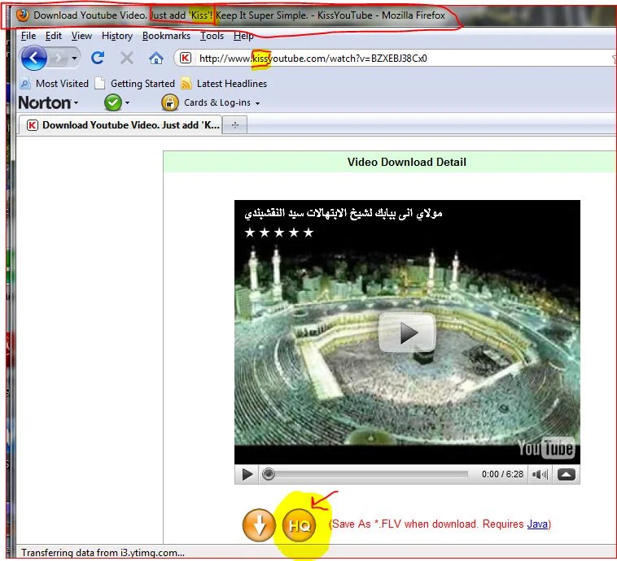
Task: Reload the page with the refresh icon
Action: (98, 58)
